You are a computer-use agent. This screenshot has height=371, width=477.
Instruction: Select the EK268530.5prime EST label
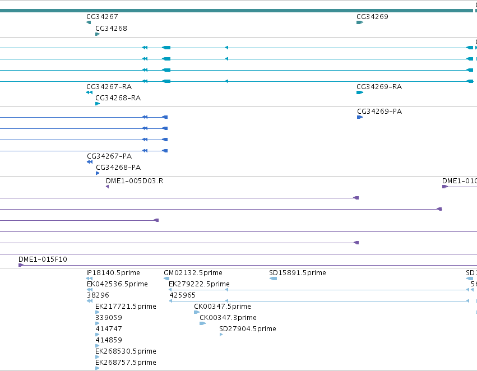[x=126, y=351]
